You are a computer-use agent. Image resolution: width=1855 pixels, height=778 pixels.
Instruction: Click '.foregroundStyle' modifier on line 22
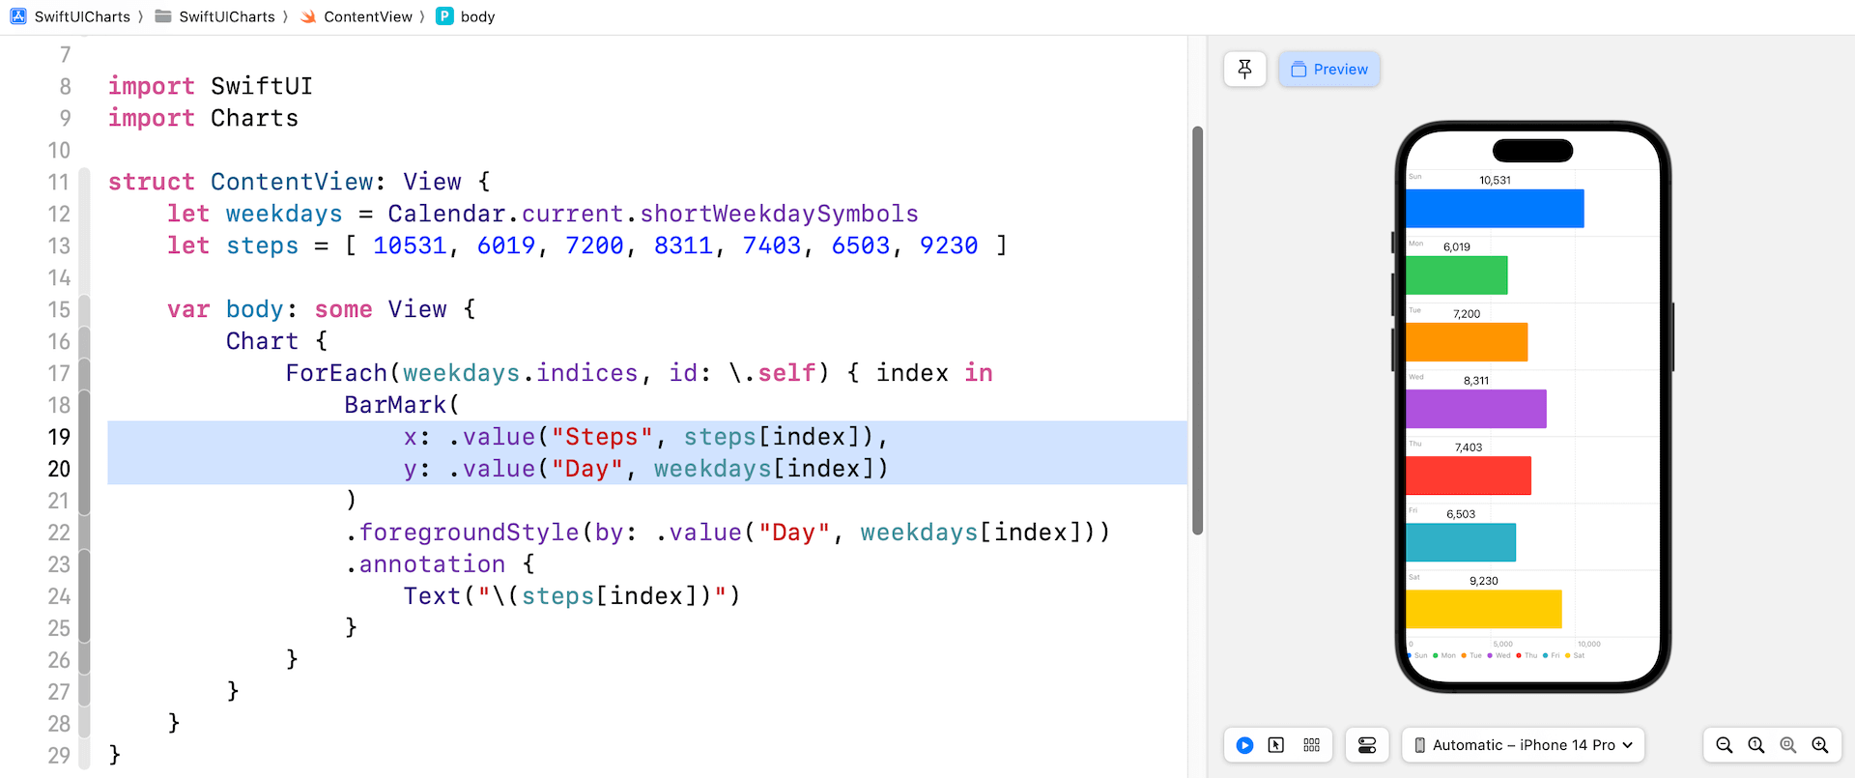[x=462, y=533]
